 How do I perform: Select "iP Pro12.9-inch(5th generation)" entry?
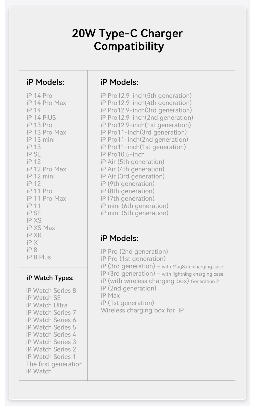coord(146,96)
